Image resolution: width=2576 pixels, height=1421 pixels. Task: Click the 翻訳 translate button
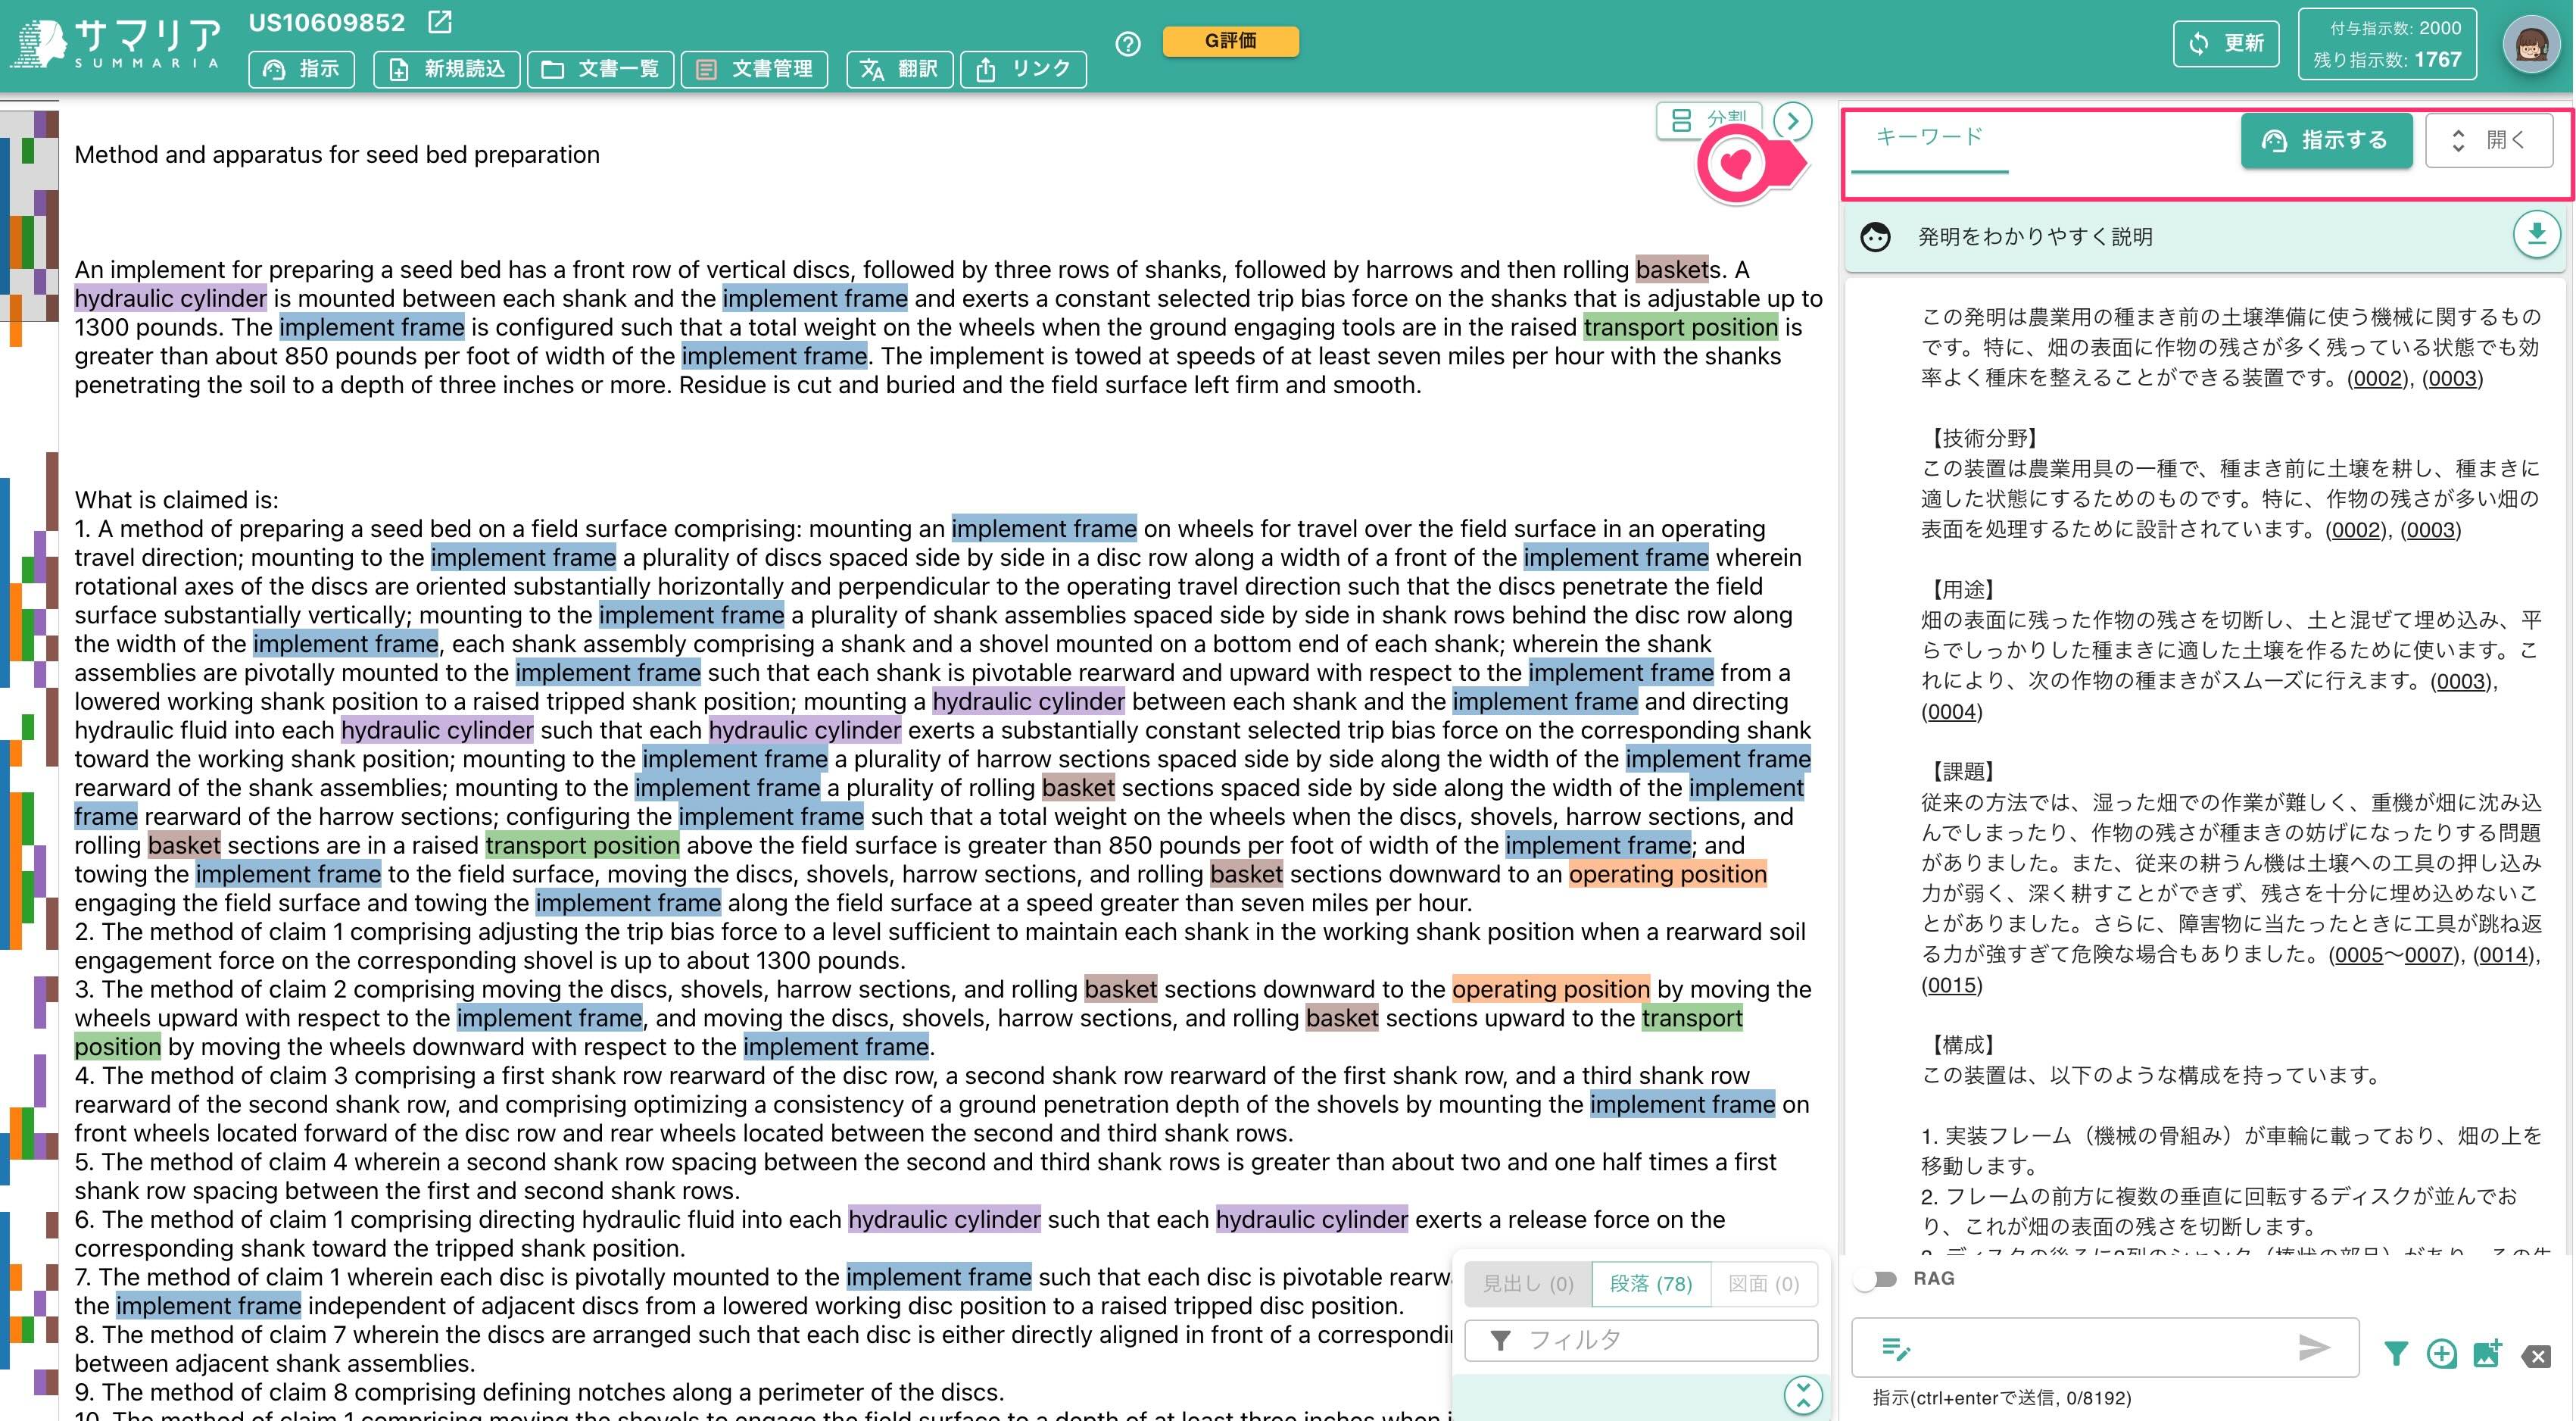(x=899, y=69)
